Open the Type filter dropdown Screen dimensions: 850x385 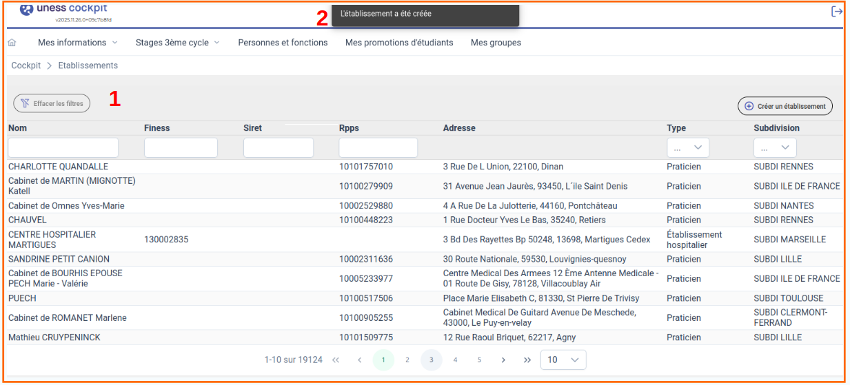[x=687, y=147]
